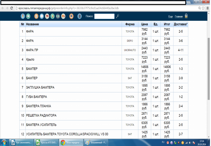Open the megaphone announcements icon
This screenshot has height=146, width=211.
tap(28, 16)
